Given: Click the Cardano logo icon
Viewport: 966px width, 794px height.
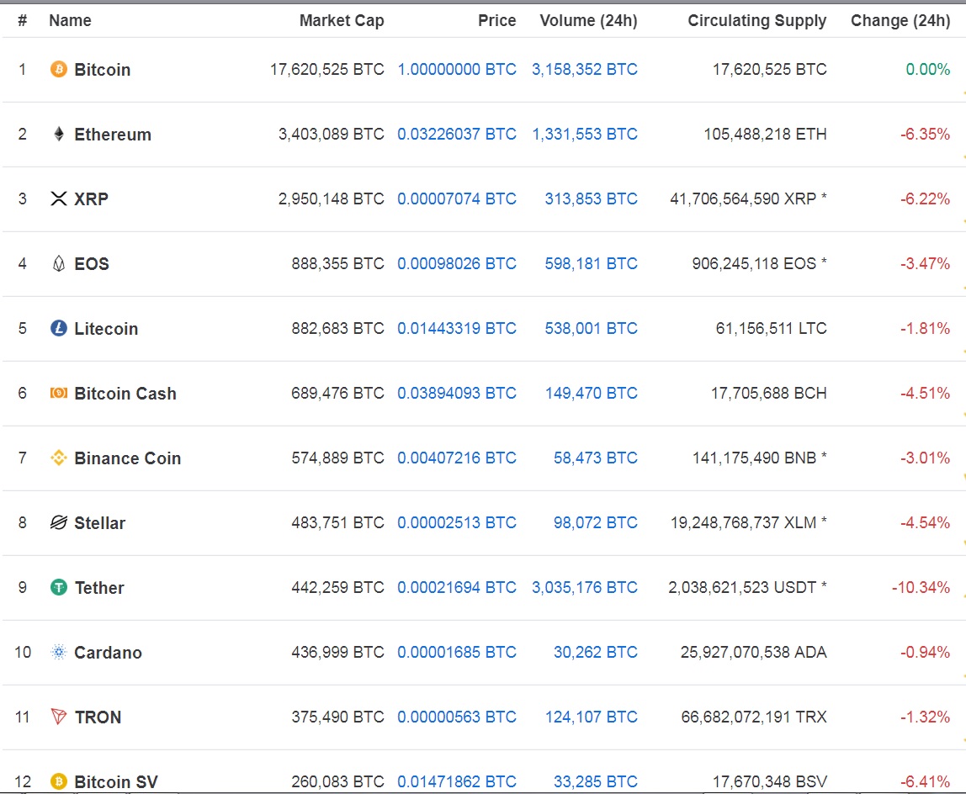Looking at the screenshot, I should pos(59,652).
